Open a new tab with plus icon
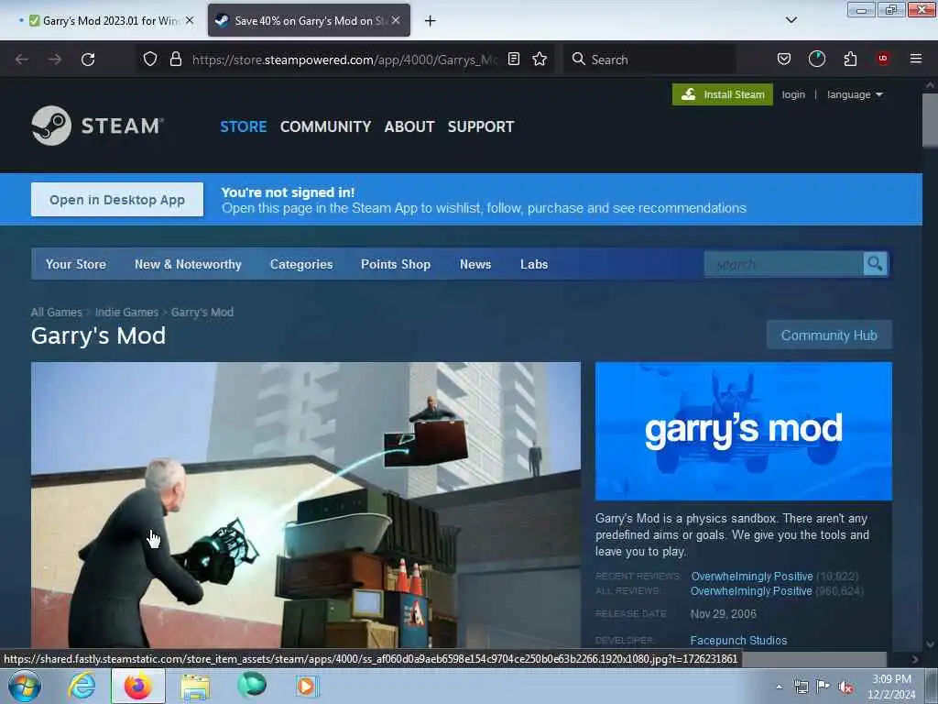Screen dimensions: 938x704 tap(431, 21)
